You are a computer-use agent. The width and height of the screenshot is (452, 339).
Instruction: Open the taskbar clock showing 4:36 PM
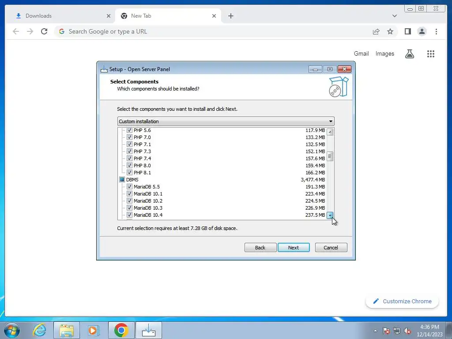429,331
